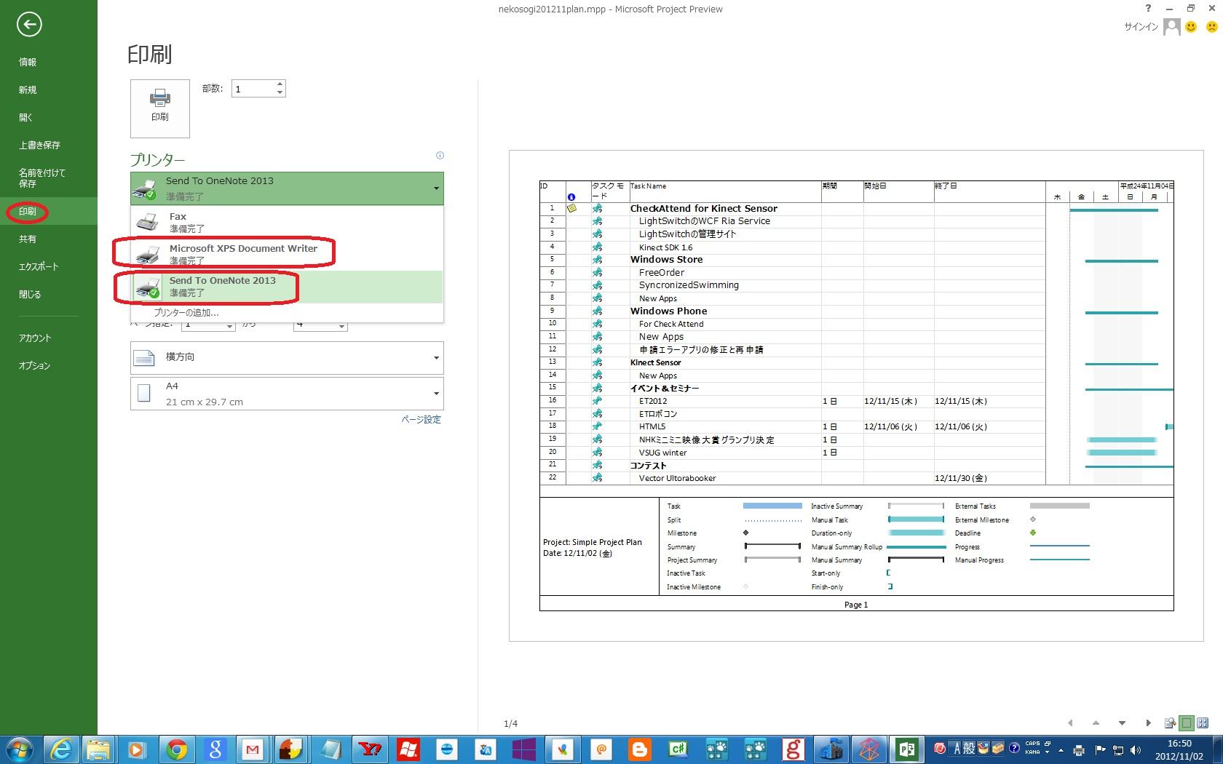The width and height of the screenshot is (1223, 764).
Task: Increase the number of copies with spinner
Action: click(x=280, y=84)
